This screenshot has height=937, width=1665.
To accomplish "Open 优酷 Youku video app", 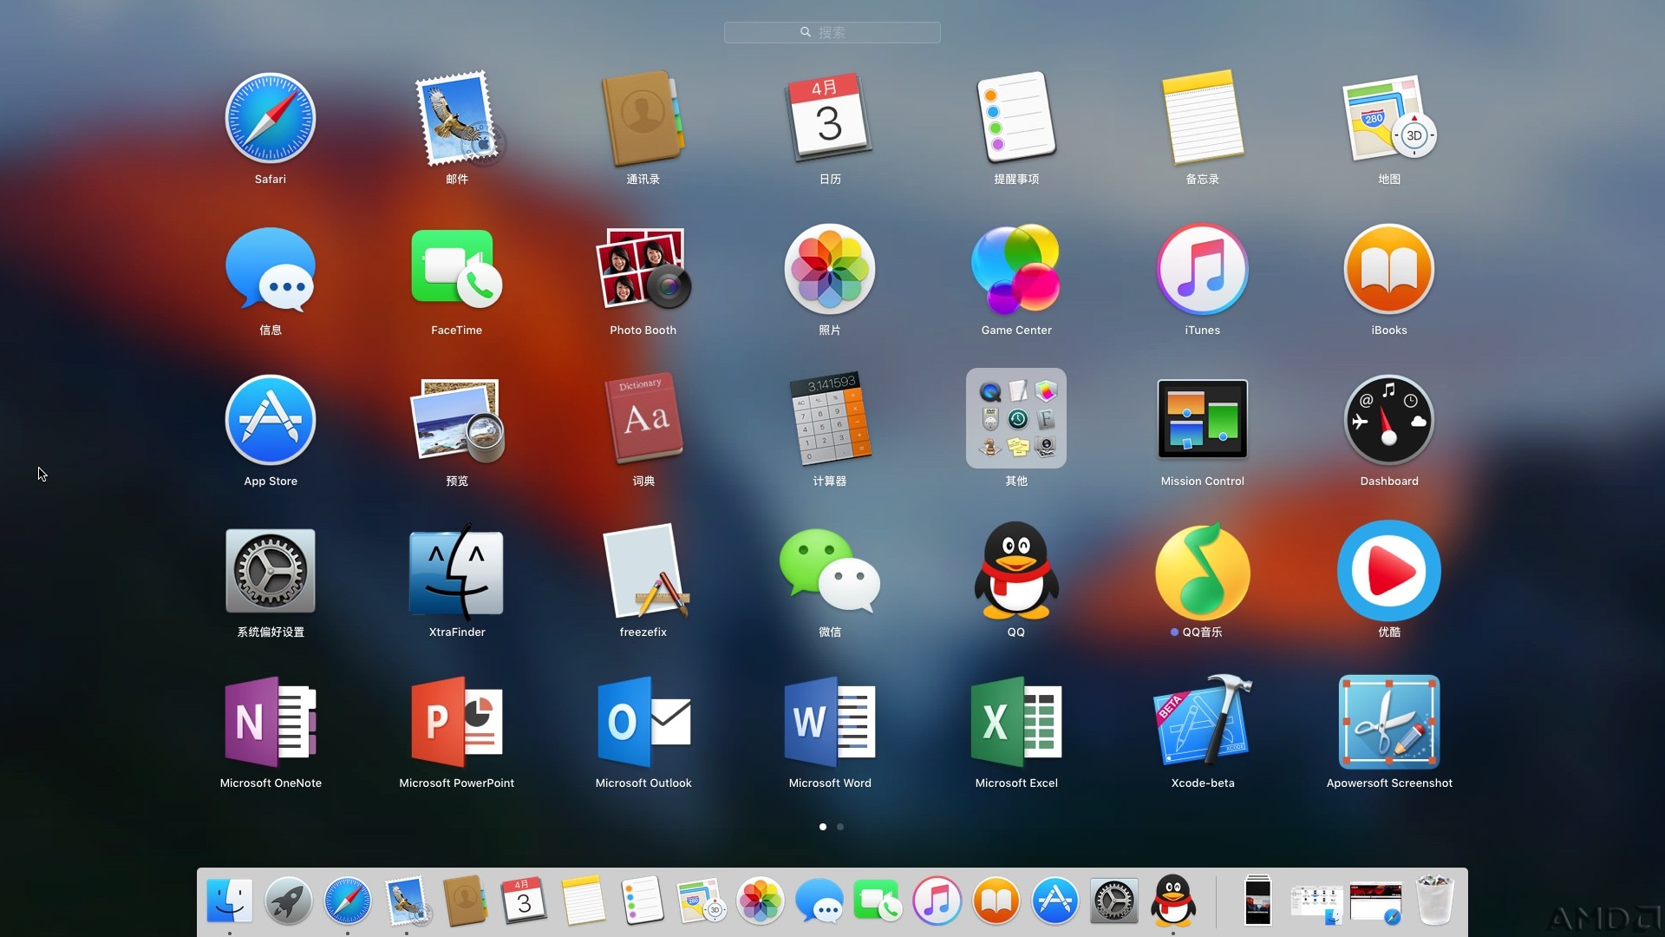I will tap(1389, 571).
